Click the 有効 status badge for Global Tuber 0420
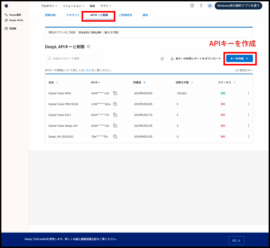The width and height of the screenshot is (270, 248). pyautogui.click(x=223, y=93)
